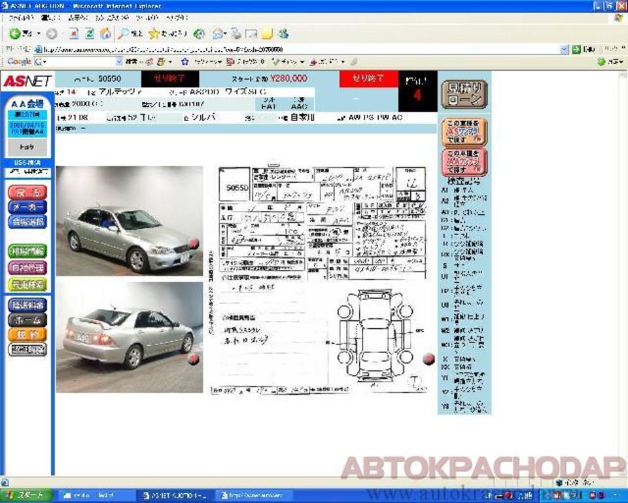Open the Tools menu in menu bar
Viewport: 628px width, 503px height.
pos(147,18)
